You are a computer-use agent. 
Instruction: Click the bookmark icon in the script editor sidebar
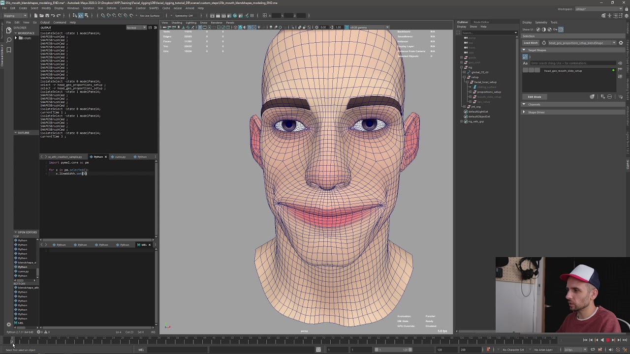point(8,50)
